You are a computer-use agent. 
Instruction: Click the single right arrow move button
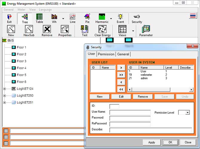[121, 68]
